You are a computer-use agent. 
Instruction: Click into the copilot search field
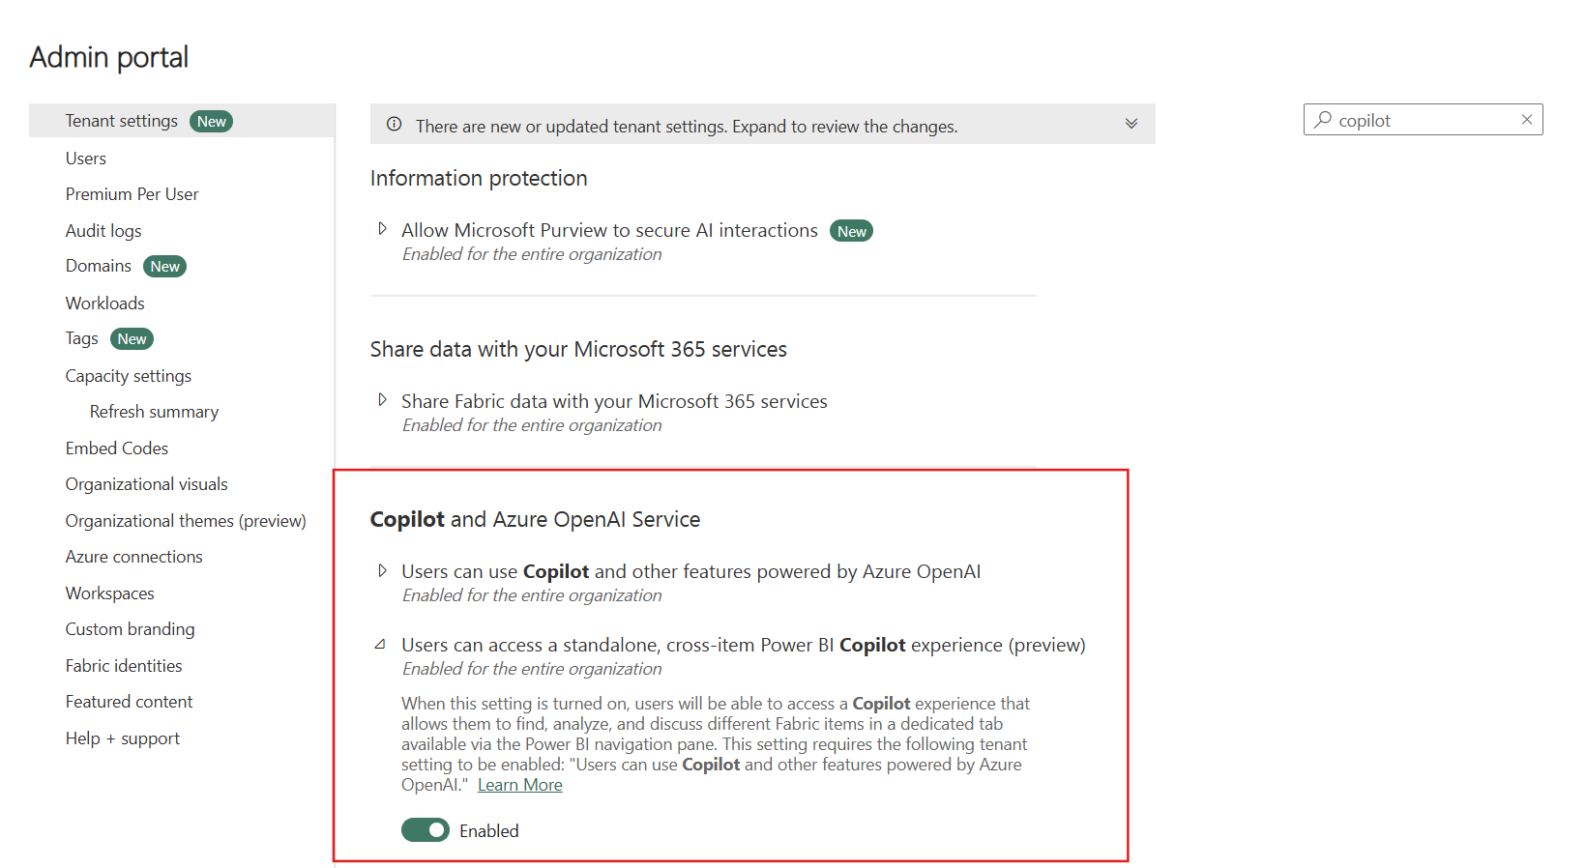[x=1424, y=120]
